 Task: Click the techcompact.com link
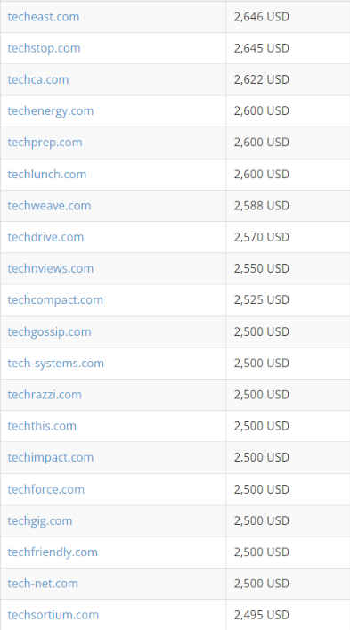point(55,299)
